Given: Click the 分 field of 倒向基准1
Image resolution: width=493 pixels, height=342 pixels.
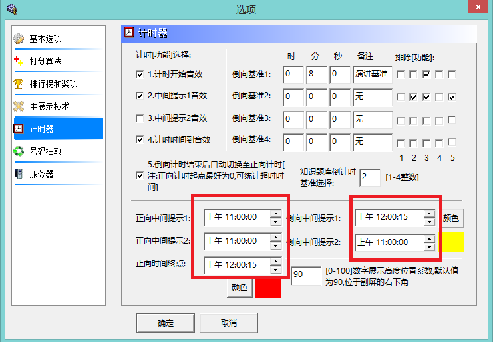Looking at the screenshot, I should pos(317,74).
